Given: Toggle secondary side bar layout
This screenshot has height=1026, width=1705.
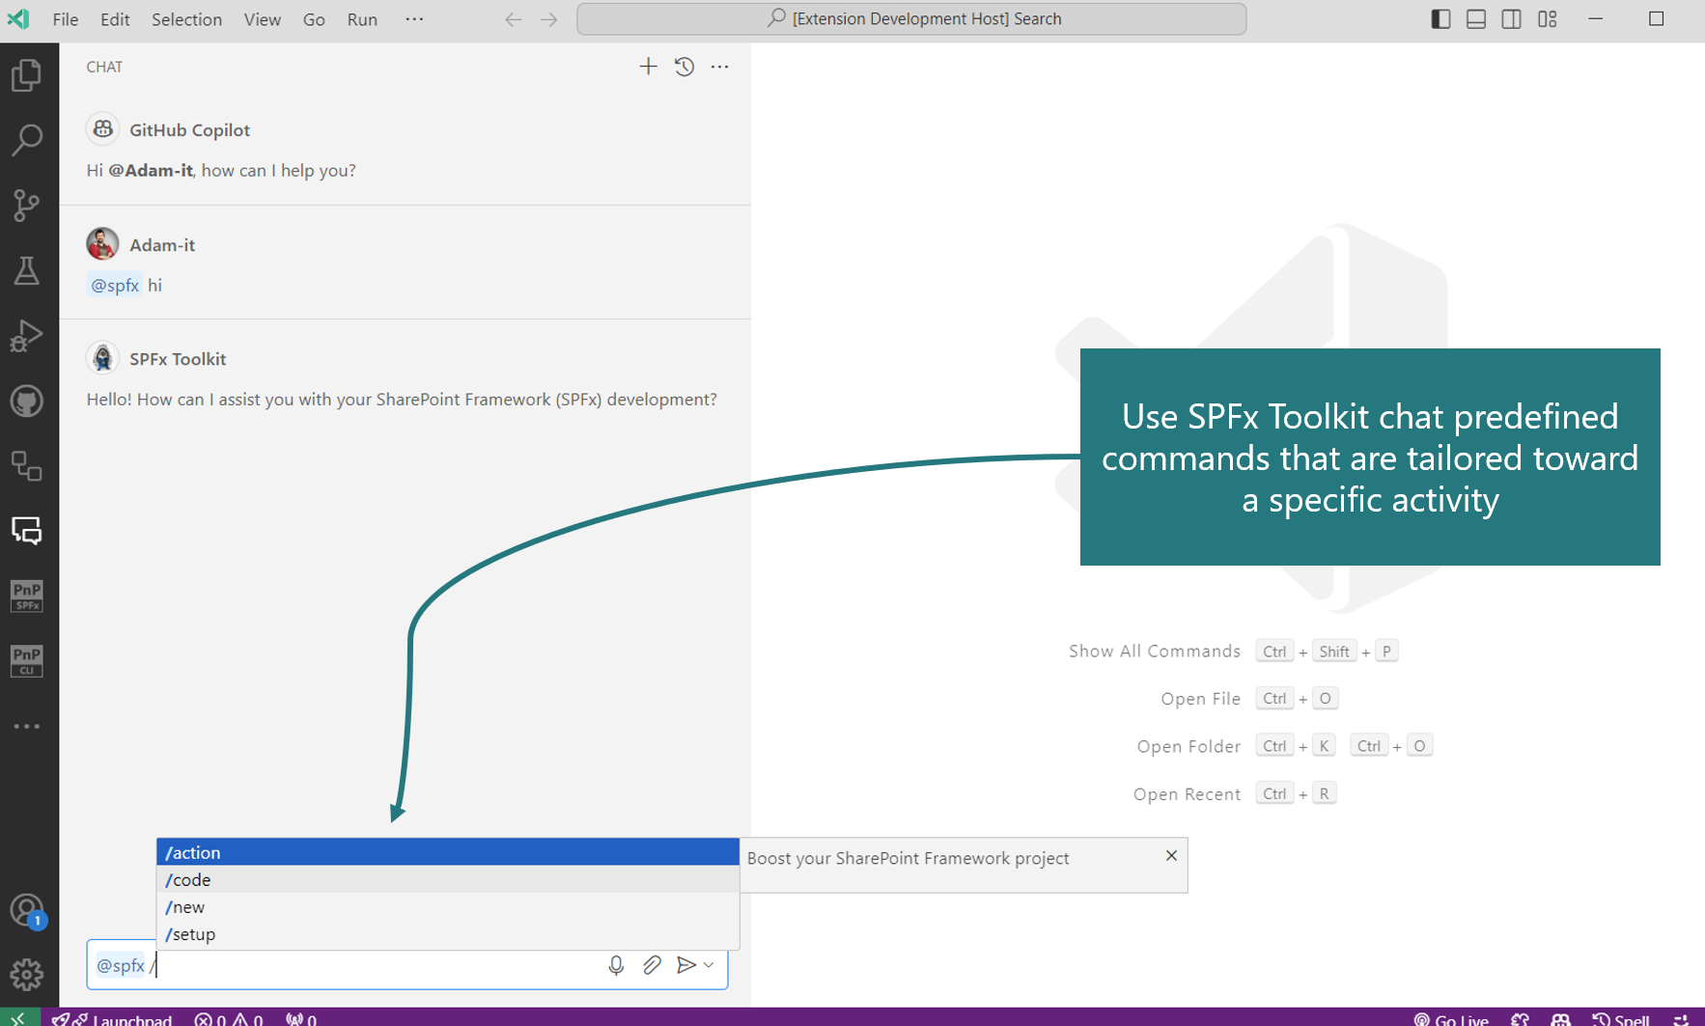Looking at the screenshot, I should (1512, 19).
